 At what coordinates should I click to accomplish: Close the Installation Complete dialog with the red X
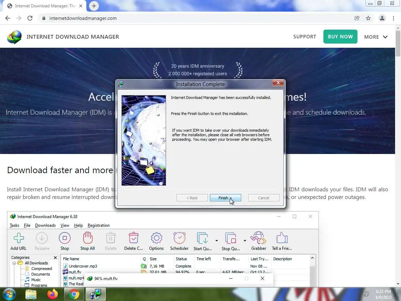coord(278,83)
